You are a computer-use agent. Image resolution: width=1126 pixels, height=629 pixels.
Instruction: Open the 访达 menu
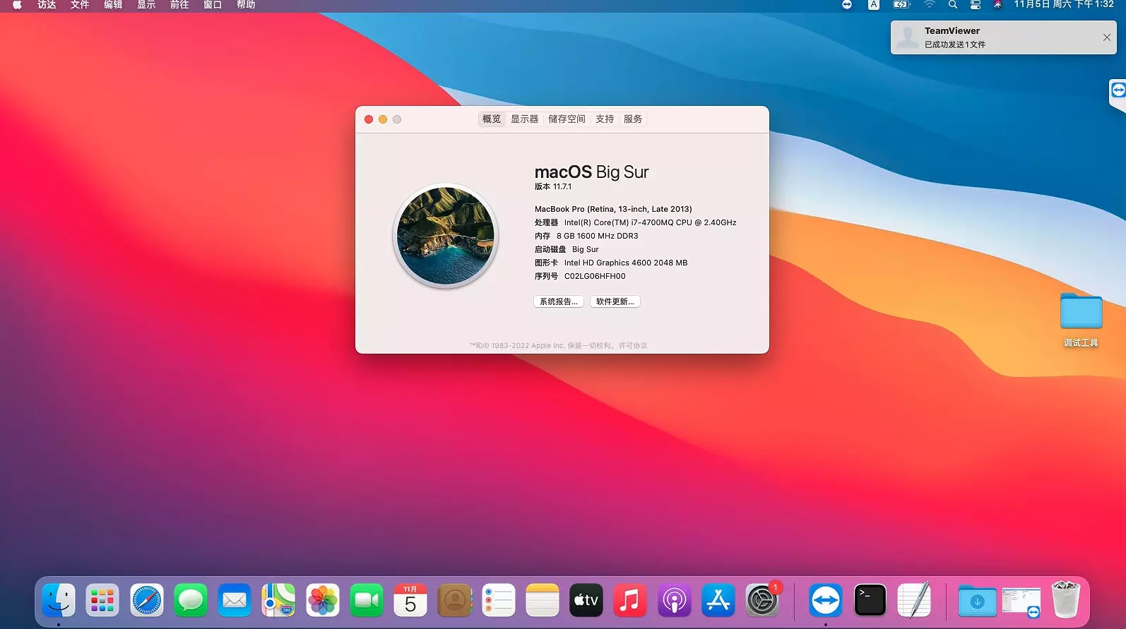[47, 5]
